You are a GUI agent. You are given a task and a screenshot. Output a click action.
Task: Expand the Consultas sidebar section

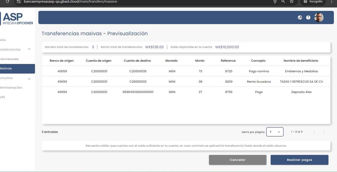[29, 78]
